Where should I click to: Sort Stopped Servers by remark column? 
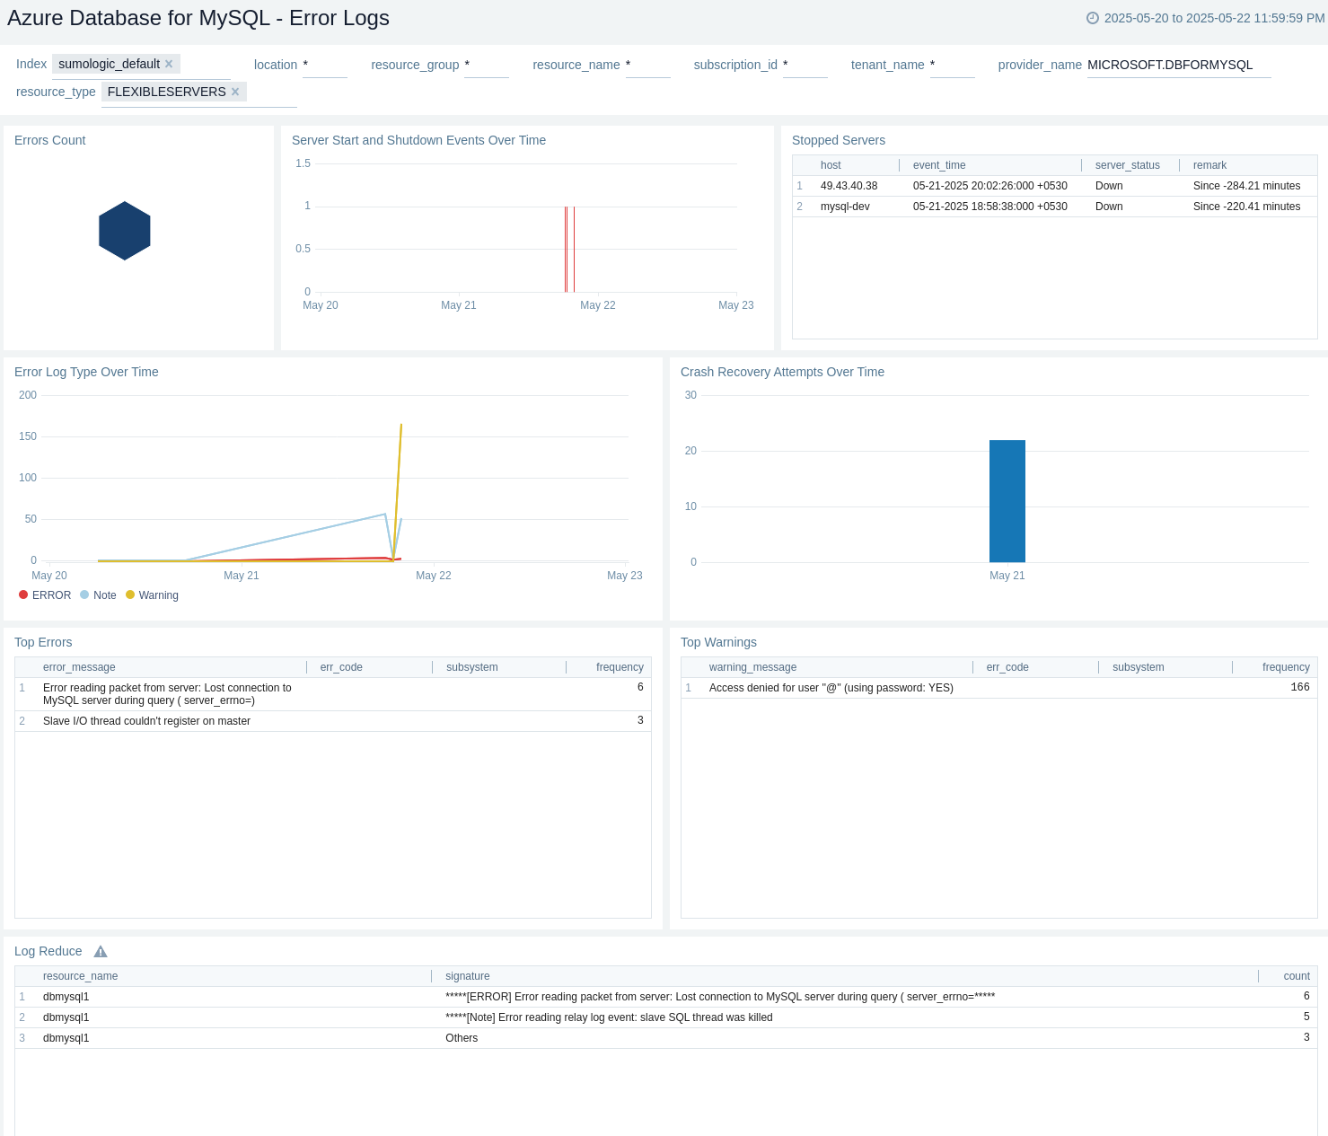1209,165
